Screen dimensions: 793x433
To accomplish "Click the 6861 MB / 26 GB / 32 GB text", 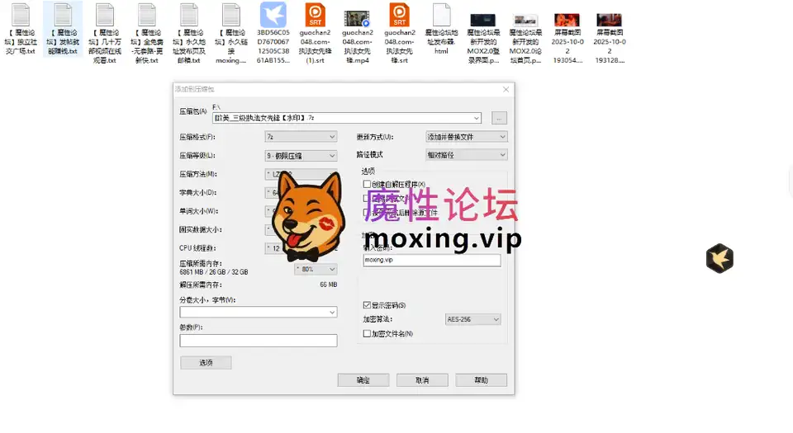I will click(213, 272).
